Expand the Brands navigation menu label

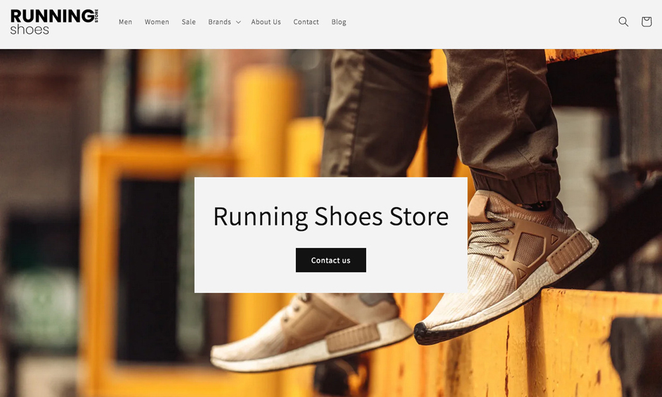click(x=219, y=22)
